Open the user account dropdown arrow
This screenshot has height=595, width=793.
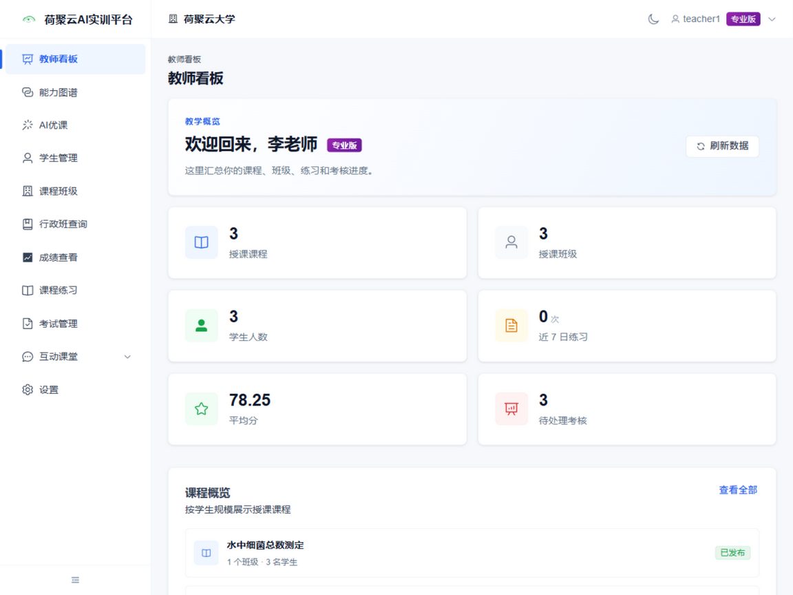pyautogui.click(x=772, y=19)
